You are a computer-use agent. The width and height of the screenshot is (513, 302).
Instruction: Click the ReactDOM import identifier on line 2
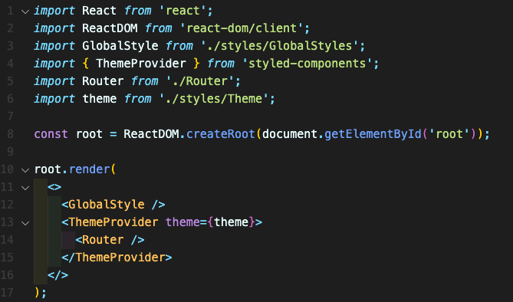(x=110, y=28)
